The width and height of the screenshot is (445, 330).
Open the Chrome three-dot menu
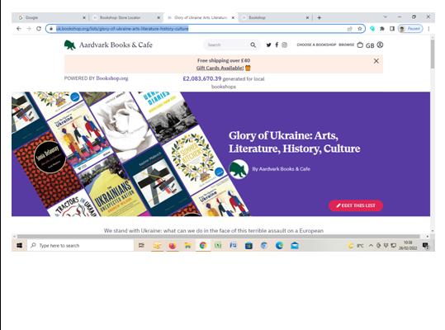(428, 29)
